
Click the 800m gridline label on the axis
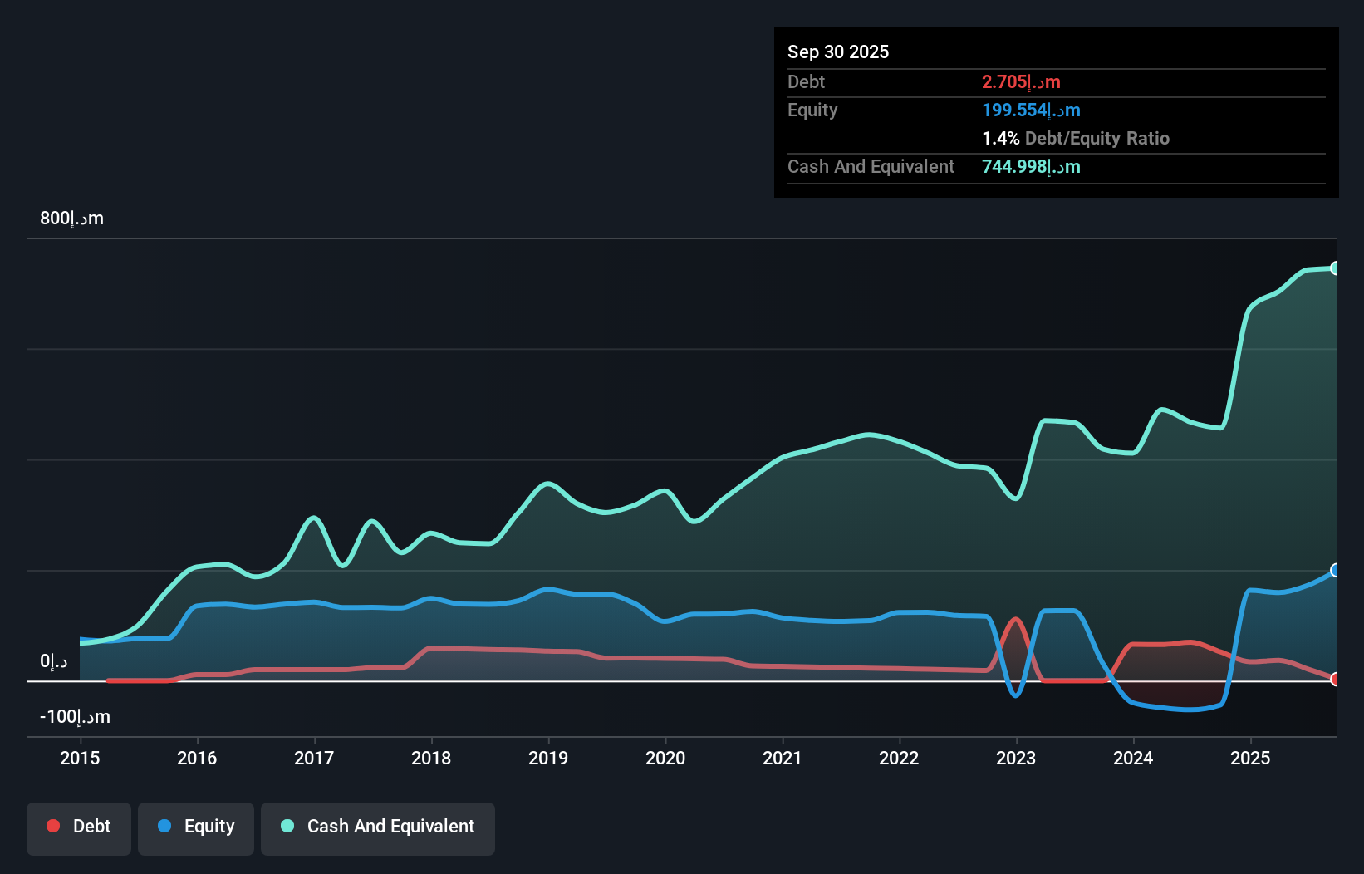click(x=71, y=218)
